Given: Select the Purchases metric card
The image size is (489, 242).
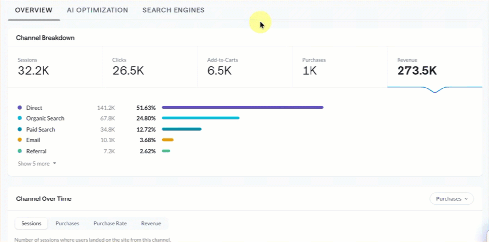Looking at the screenshot, I should 340,67.
